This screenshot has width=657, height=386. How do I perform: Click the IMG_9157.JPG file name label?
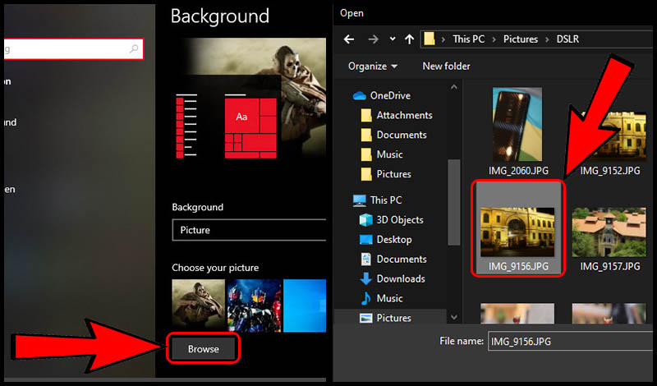610,267
